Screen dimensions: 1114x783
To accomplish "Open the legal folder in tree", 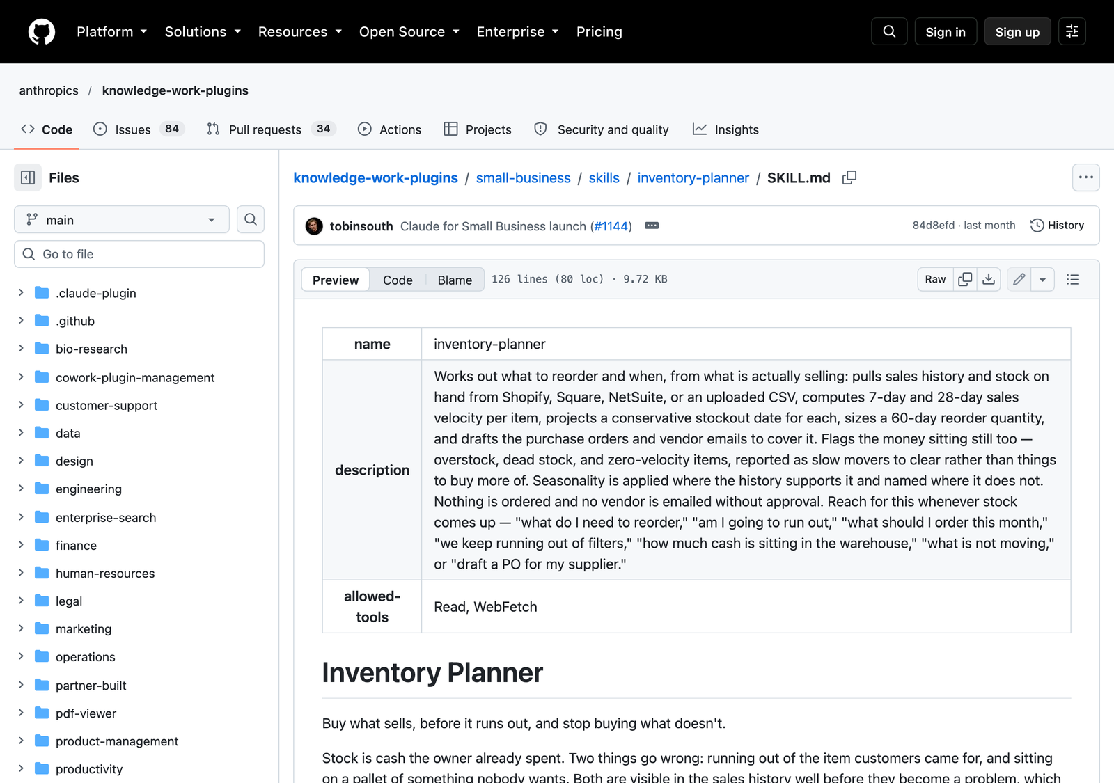I will tap(69, 601).
